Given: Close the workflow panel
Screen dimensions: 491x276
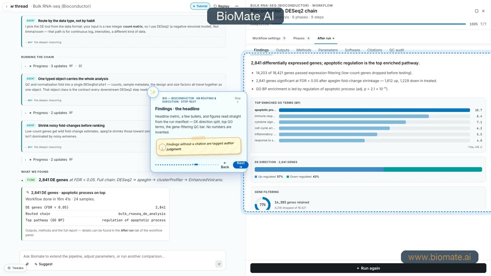Looking at the screenshot, I should click(x=483, y=11).
